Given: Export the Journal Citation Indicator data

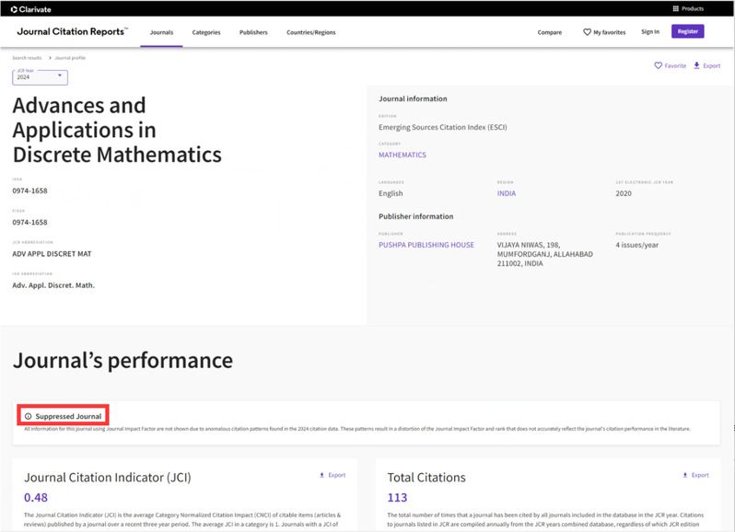Looking at the screenshot, I should click(322, 475).
